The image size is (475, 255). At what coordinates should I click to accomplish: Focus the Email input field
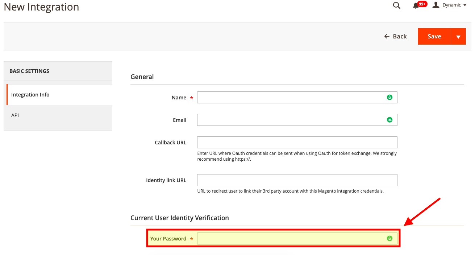[297, 120]
